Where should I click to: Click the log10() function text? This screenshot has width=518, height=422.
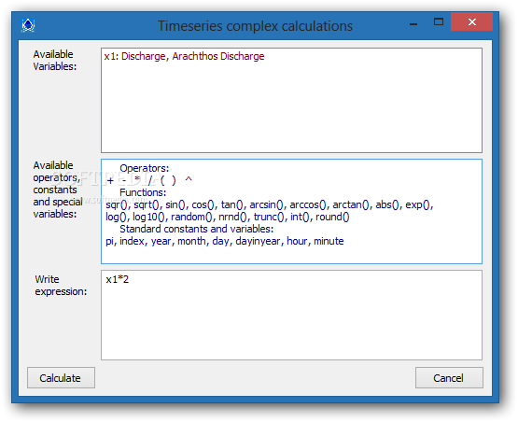coord(148,217)
